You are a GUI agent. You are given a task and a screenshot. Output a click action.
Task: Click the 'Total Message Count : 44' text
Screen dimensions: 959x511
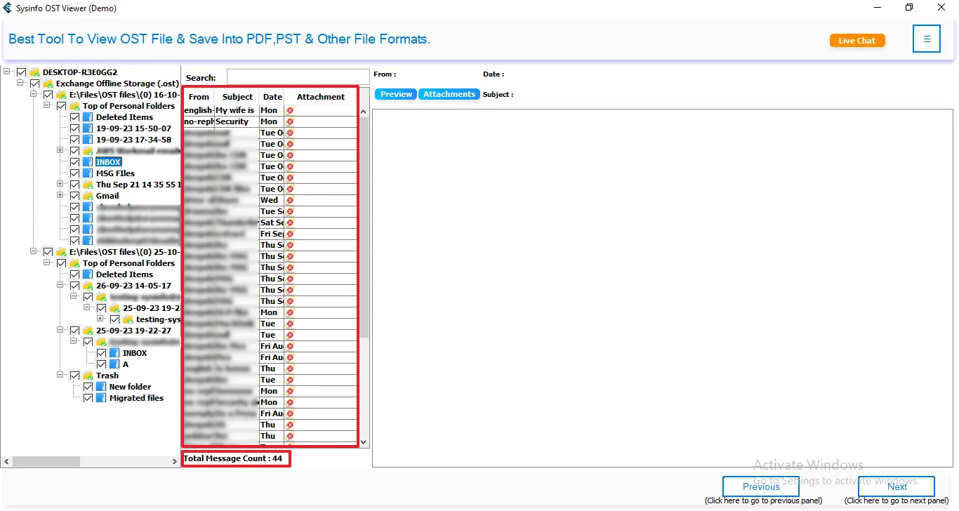pos(232,458)
